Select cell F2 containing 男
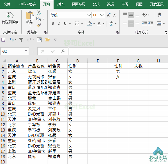 click(x=118, y=71)
